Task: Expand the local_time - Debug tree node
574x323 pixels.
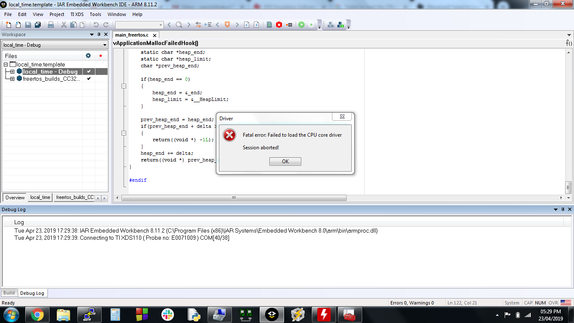Action: pos(12,71)
